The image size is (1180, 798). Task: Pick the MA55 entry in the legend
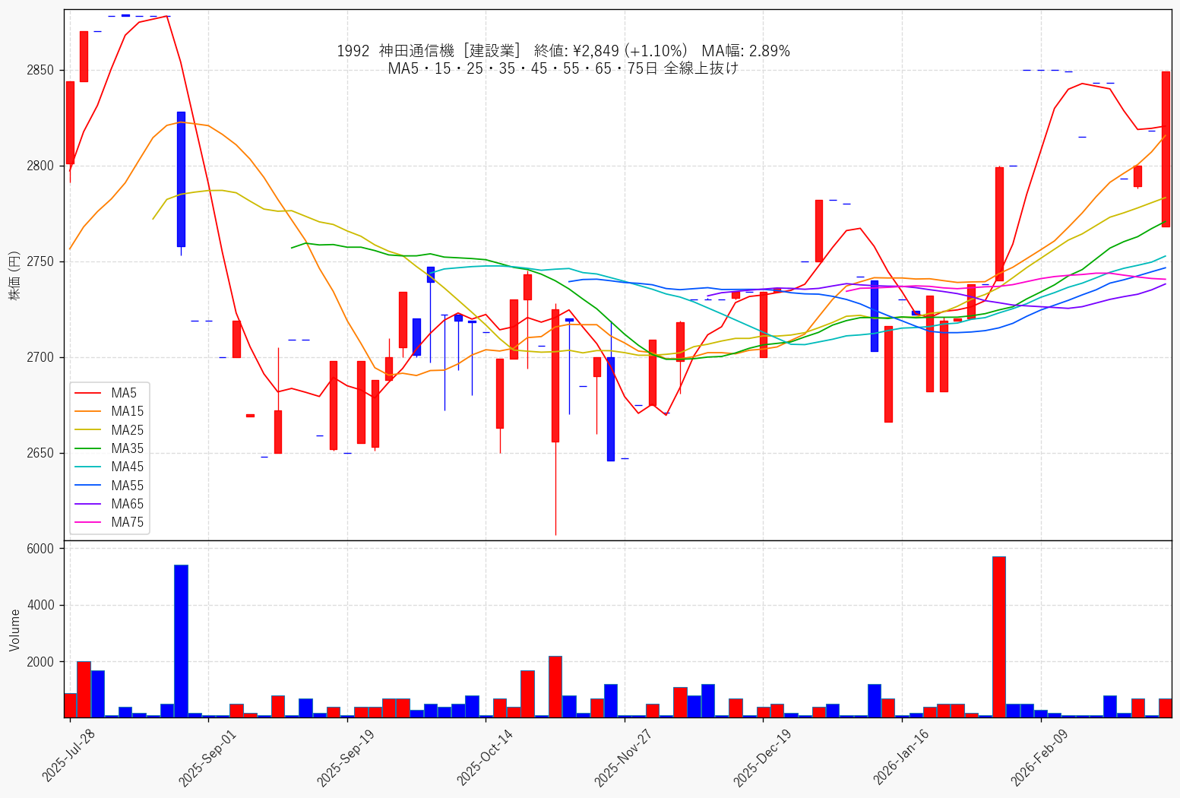pyautogui.click(x=109, y=486)
